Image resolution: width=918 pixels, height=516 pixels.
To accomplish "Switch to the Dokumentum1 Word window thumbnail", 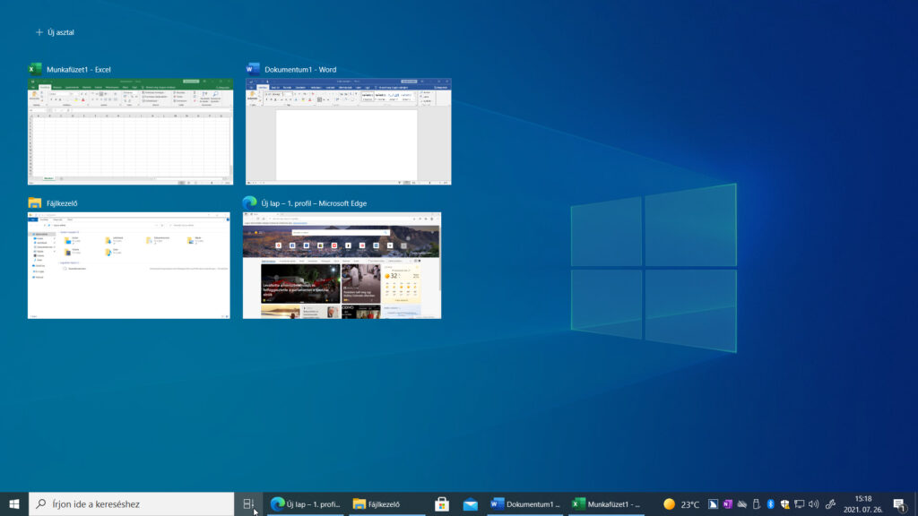I will point(349,132).
